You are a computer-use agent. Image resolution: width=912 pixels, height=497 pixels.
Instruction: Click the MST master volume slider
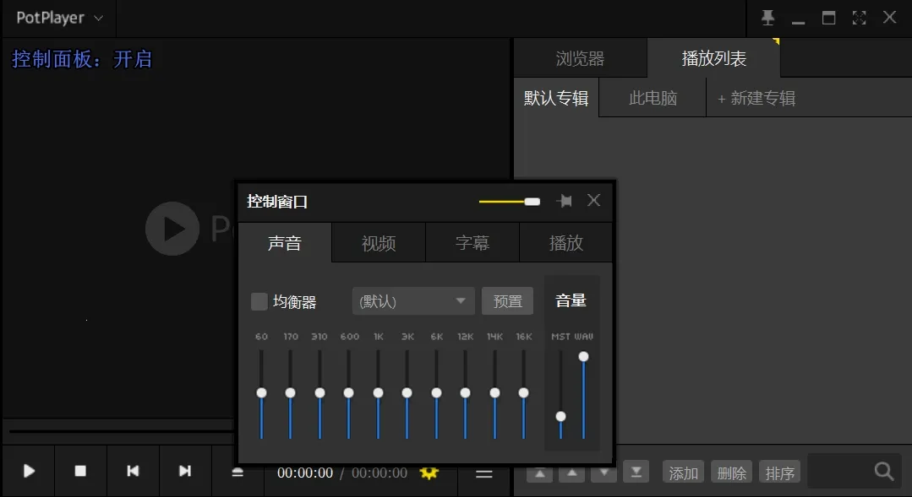coord(560,416)
